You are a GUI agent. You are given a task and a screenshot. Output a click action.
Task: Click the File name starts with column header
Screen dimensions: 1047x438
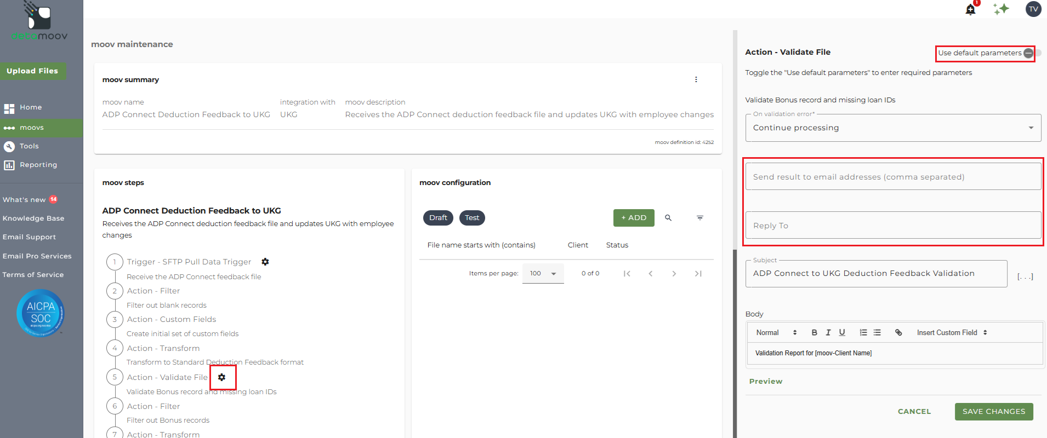481,245
